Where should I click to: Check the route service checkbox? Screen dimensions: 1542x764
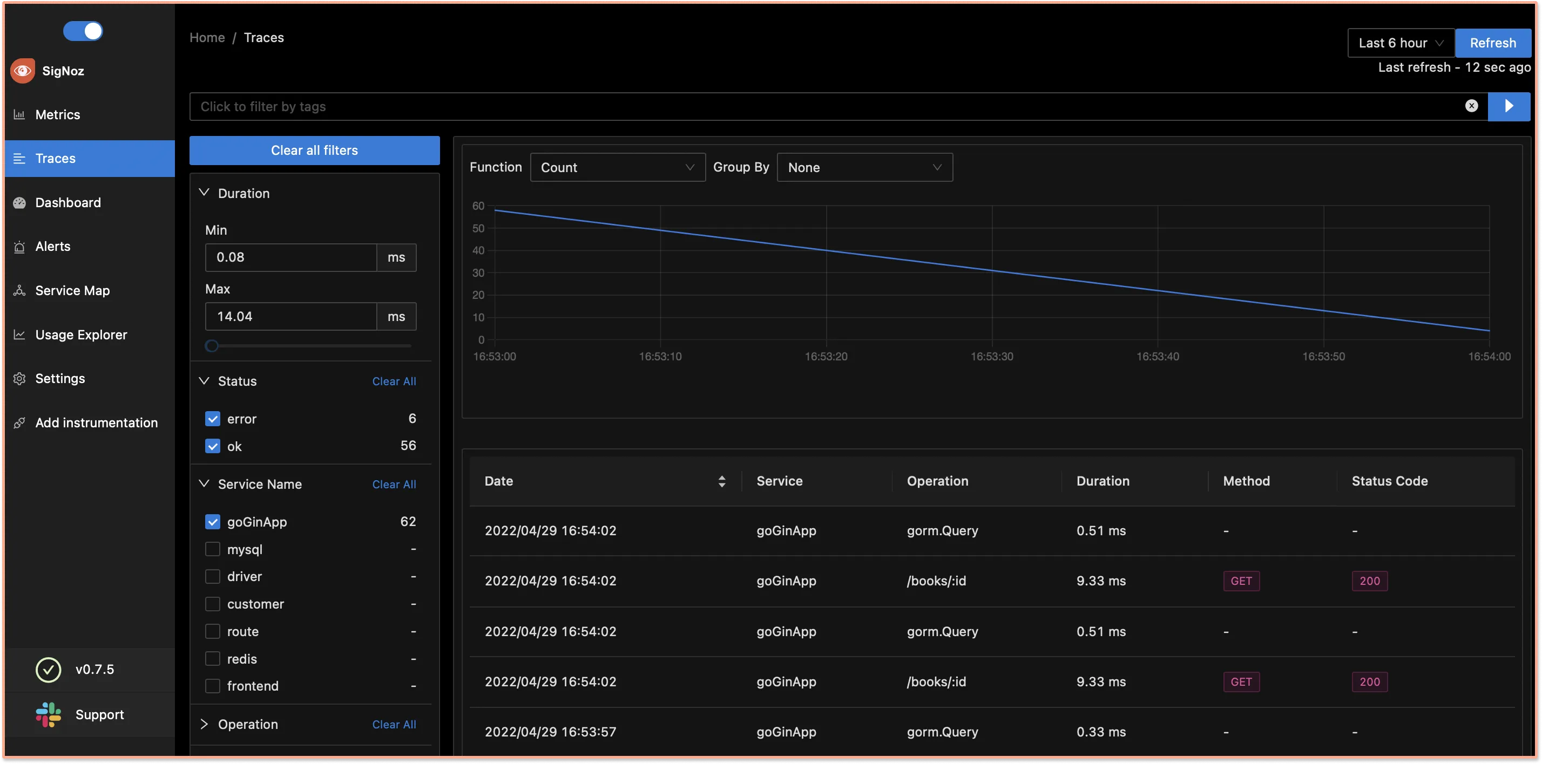coord(213,632)
